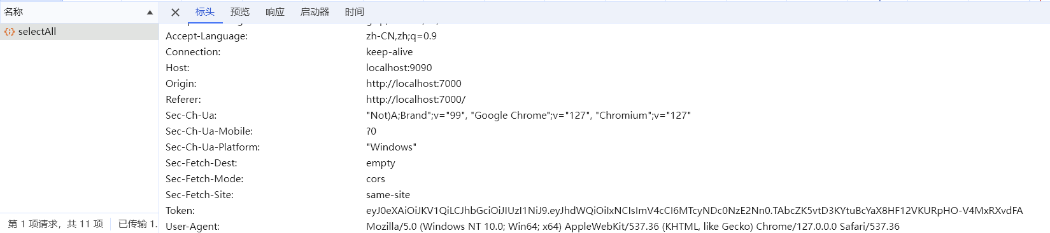
Task: Click the Accept-Language header name
Action: (x=207, y=36)
